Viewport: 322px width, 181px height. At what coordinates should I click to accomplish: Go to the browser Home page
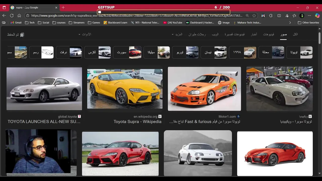19,16
